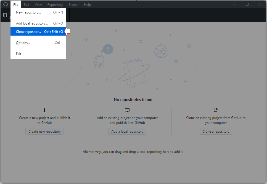The image size is (267, 184).
Task: Click the repository book icon in toolbar
Action: [5, 15]
